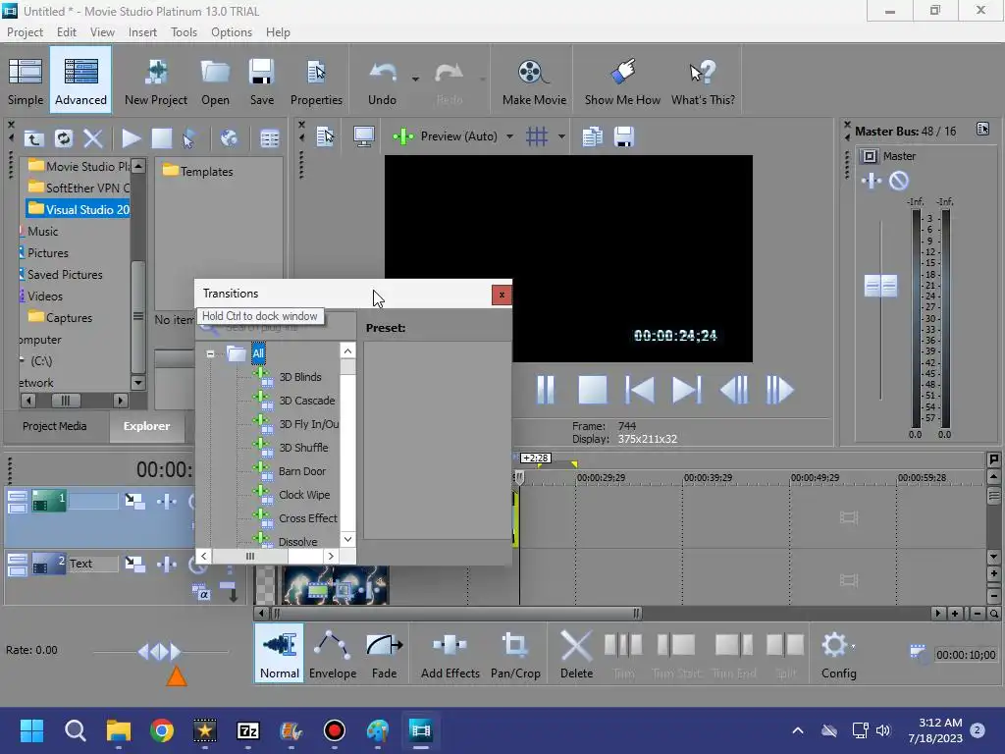
Task: Switch to Explorer tab
Action: [x=147, y=426]
